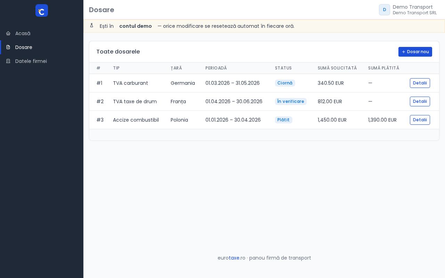Select the #3 file number cell
The height and width of the screenshot is (278, 445).
(100, 120)
